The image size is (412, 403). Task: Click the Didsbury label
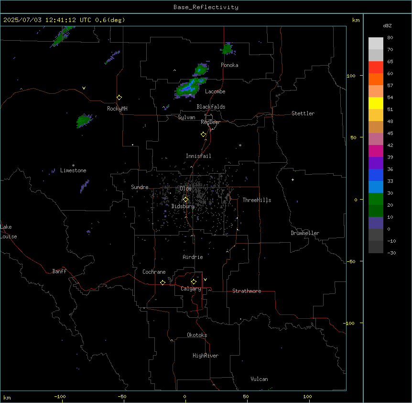click(x=183, y=206)
